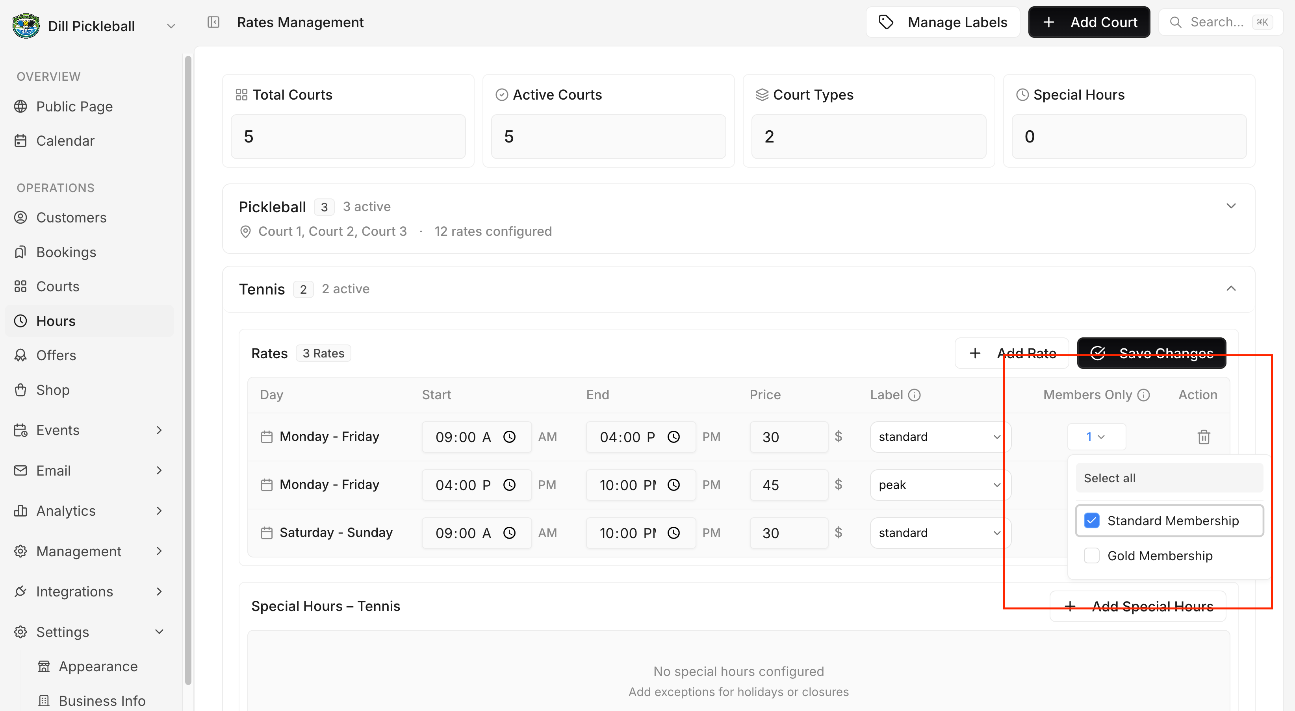Screen dimensions: 1295x711
Task: Click Add Court button
Action: click(x=1089, y=22)
